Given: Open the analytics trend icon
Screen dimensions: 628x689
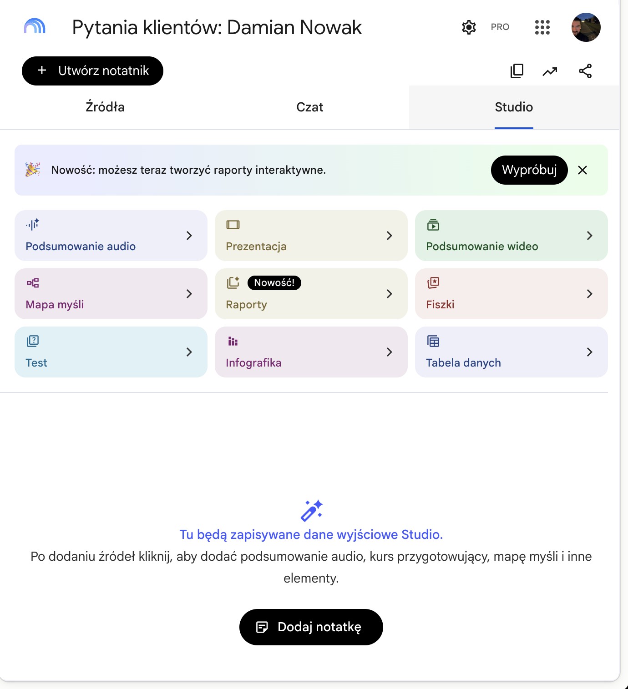Looking at the screenshot, I should (550, 71).
